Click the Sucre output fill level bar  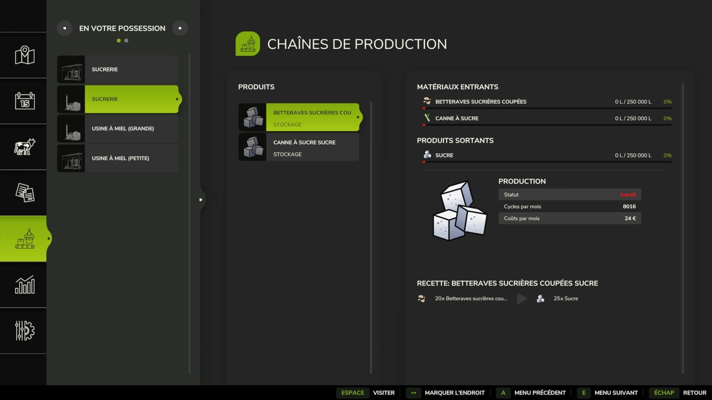pos(547,162)
